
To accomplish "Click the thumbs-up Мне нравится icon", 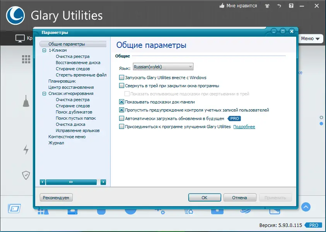I will tap(222, 6).
